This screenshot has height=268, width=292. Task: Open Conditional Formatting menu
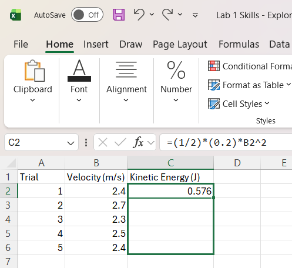click(x=250, y=66)
